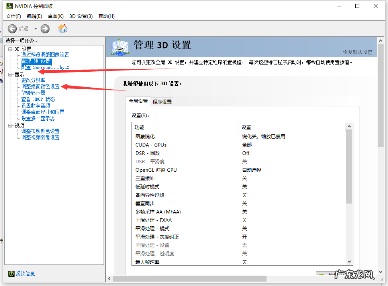The width and height of the screenshot is (388, 286).
Task: Open the Back button history dropdown arrow
Action: (x=35, y=28)
